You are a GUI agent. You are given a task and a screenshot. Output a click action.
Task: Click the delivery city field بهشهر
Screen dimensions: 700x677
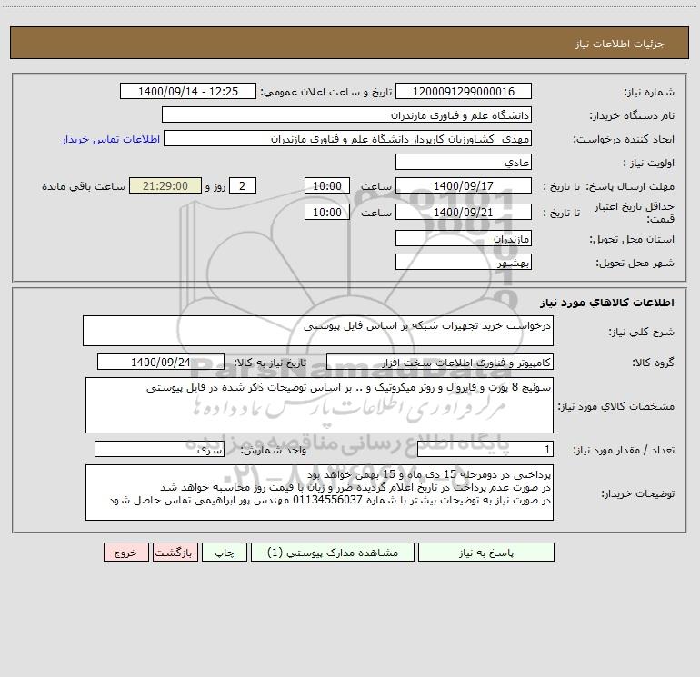[464, 262]
